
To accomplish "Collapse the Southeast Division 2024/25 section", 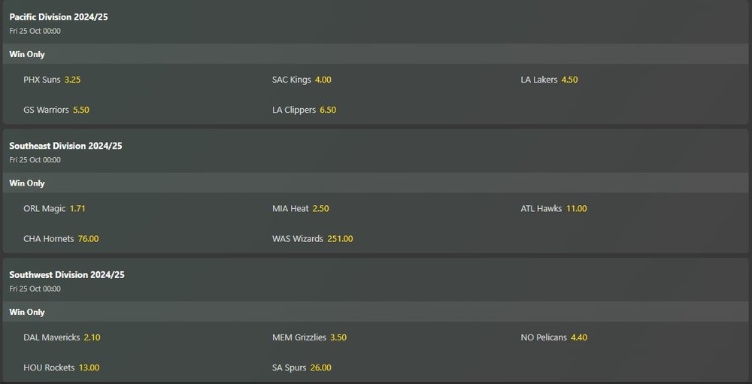I will 65,146.
